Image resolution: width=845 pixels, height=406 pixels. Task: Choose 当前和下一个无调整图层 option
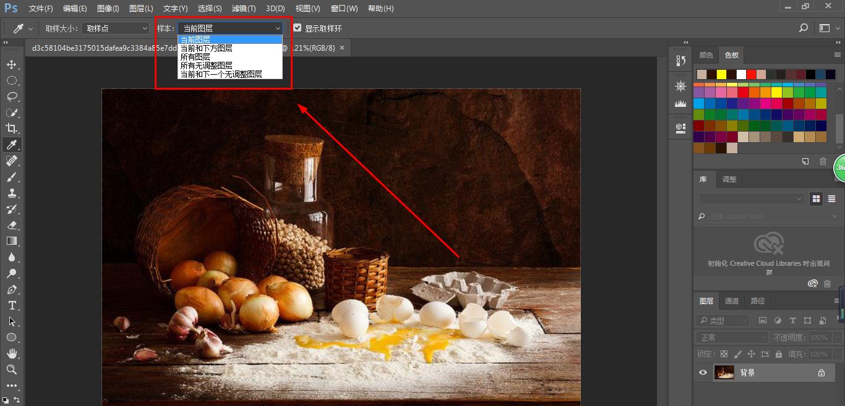tap(230, 74)
